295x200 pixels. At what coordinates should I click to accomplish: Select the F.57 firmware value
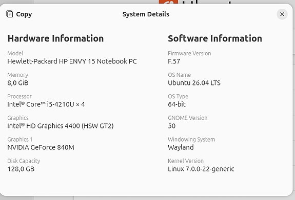click(x=174, y=61)
